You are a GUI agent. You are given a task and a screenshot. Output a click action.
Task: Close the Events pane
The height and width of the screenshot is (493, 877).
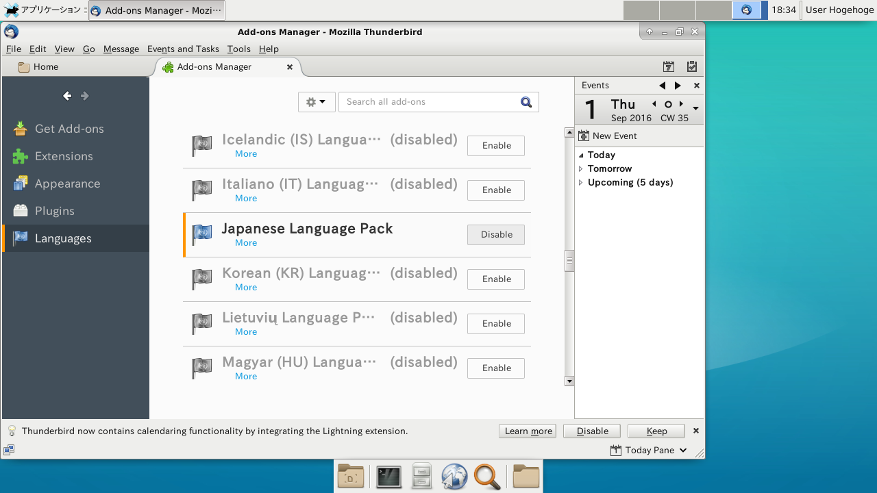coord(697,86)
